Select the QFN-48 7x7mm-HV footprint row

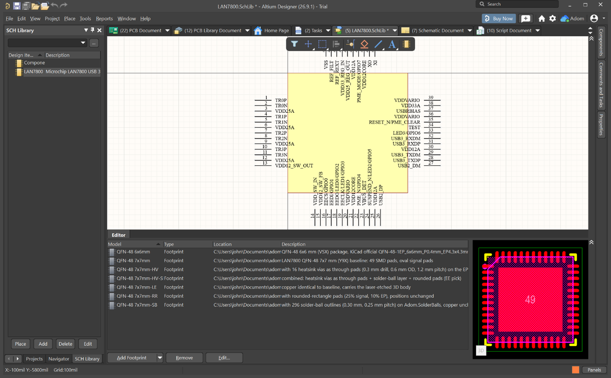point(288,270)
